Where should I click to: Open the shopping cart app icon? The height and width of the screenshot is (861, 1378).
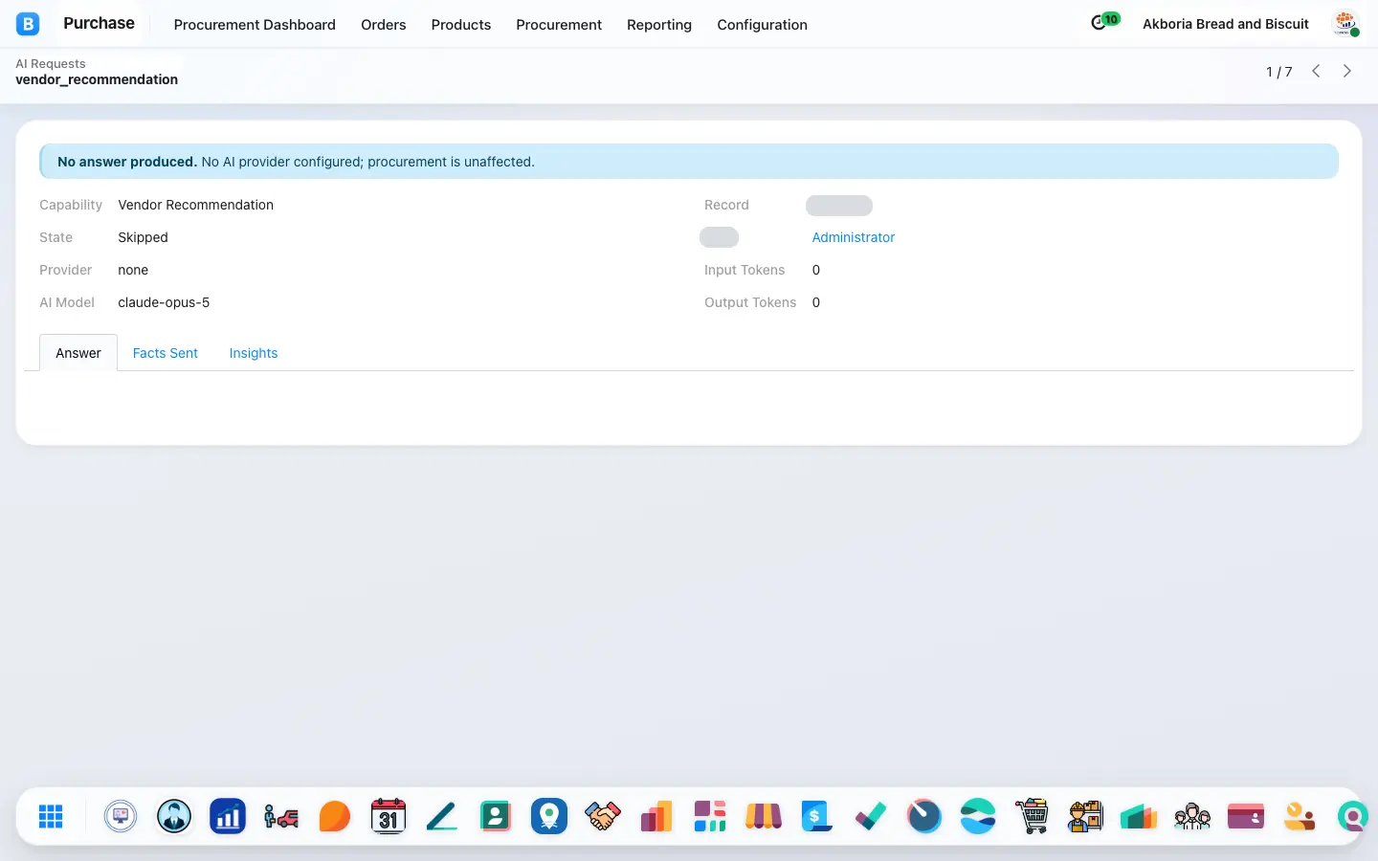tap(1032, 816)
